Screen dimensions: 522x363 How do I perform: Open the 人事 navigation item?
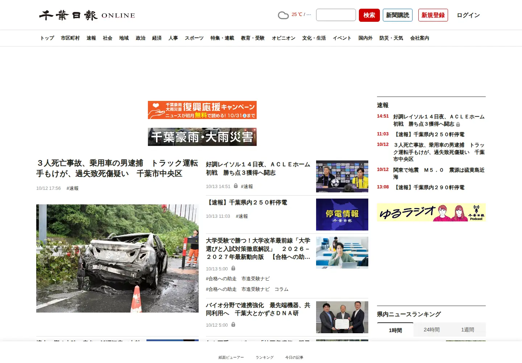(173, 38)
